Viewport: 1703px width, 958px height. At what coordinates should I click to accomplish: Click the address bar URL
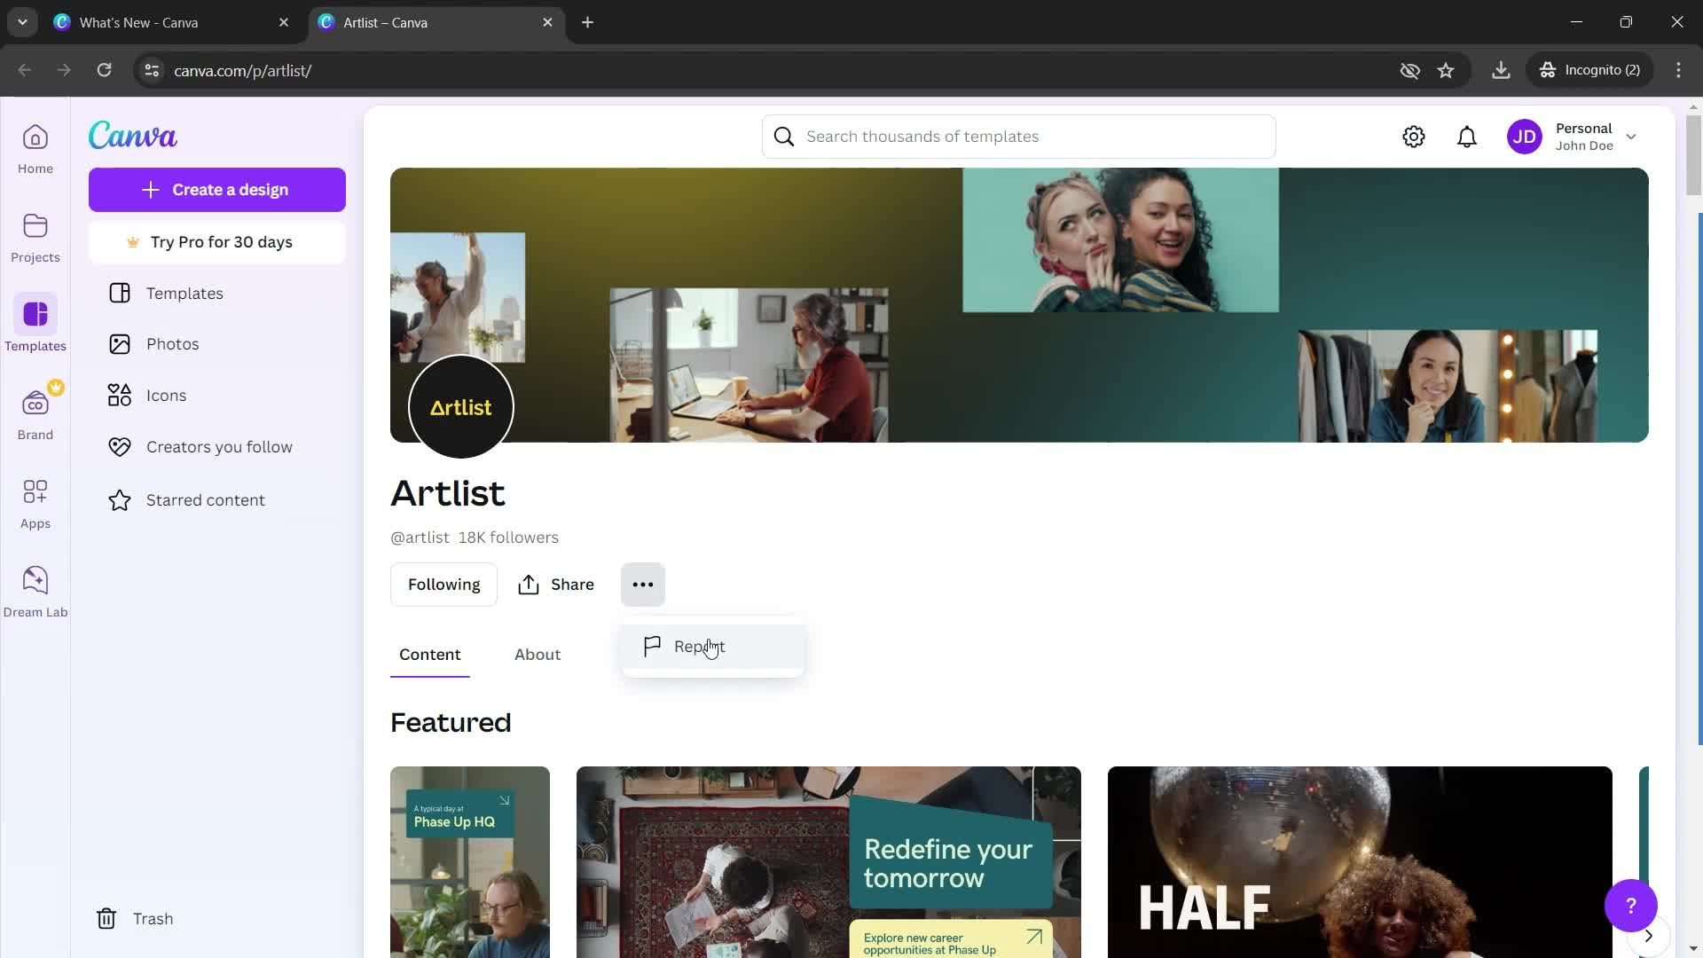pos(242,70)
